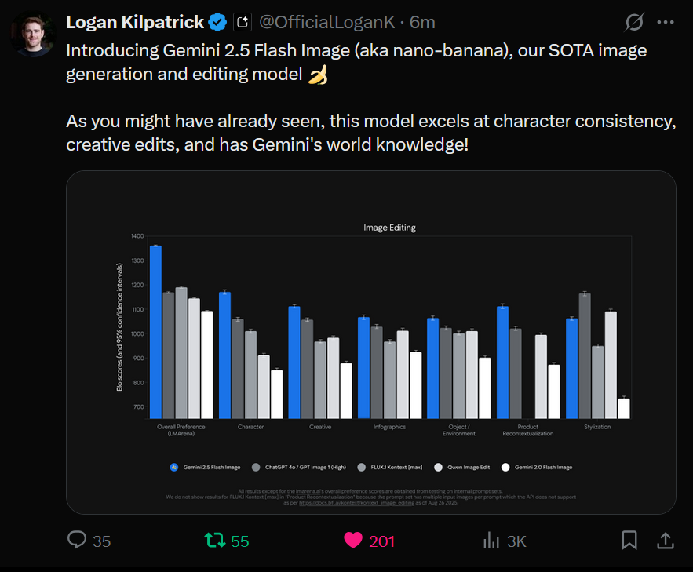The height and width of the screenshot is (572, 693).
Task: Open the Grok explain post icon
Action: click(634, 23)
